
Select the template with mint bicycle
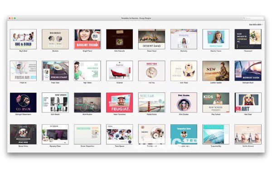[x=87, y=102]
